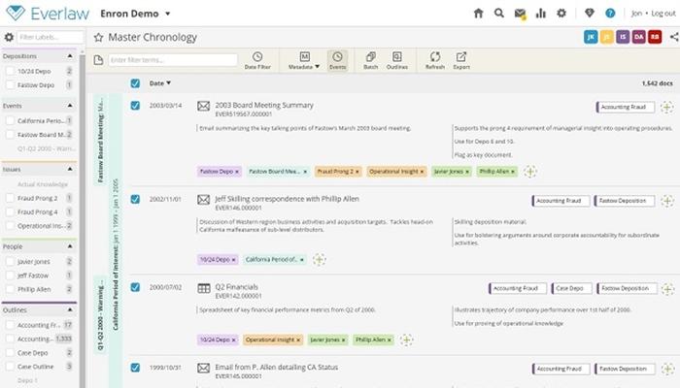Screen dimensions: 680x388
Task: Open Accounting Fraud outline on Board Meeting Summary
Action: [x=626, y=107]
